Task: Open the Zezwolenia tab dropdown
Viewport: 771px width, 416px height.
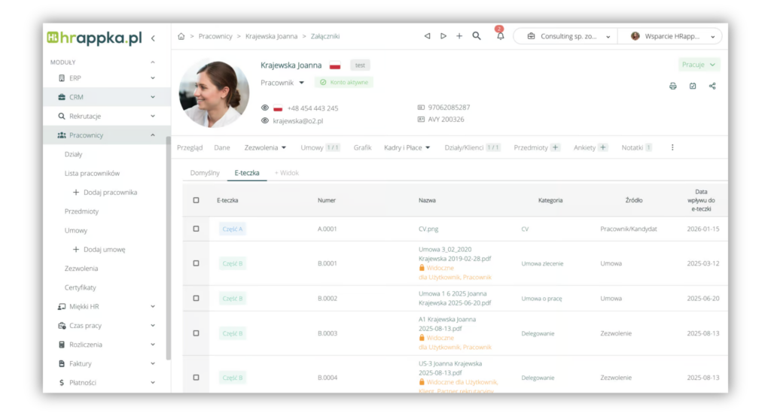Action: point(265,147)
